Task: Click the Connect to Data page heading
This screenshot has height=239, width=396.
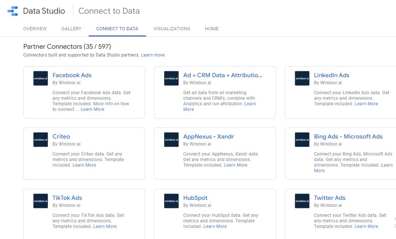Action: pos(109,11)
